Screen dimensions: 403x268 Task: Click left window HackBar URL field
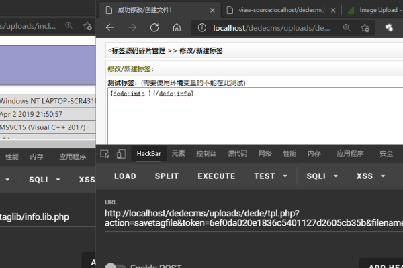pos(48,217)
